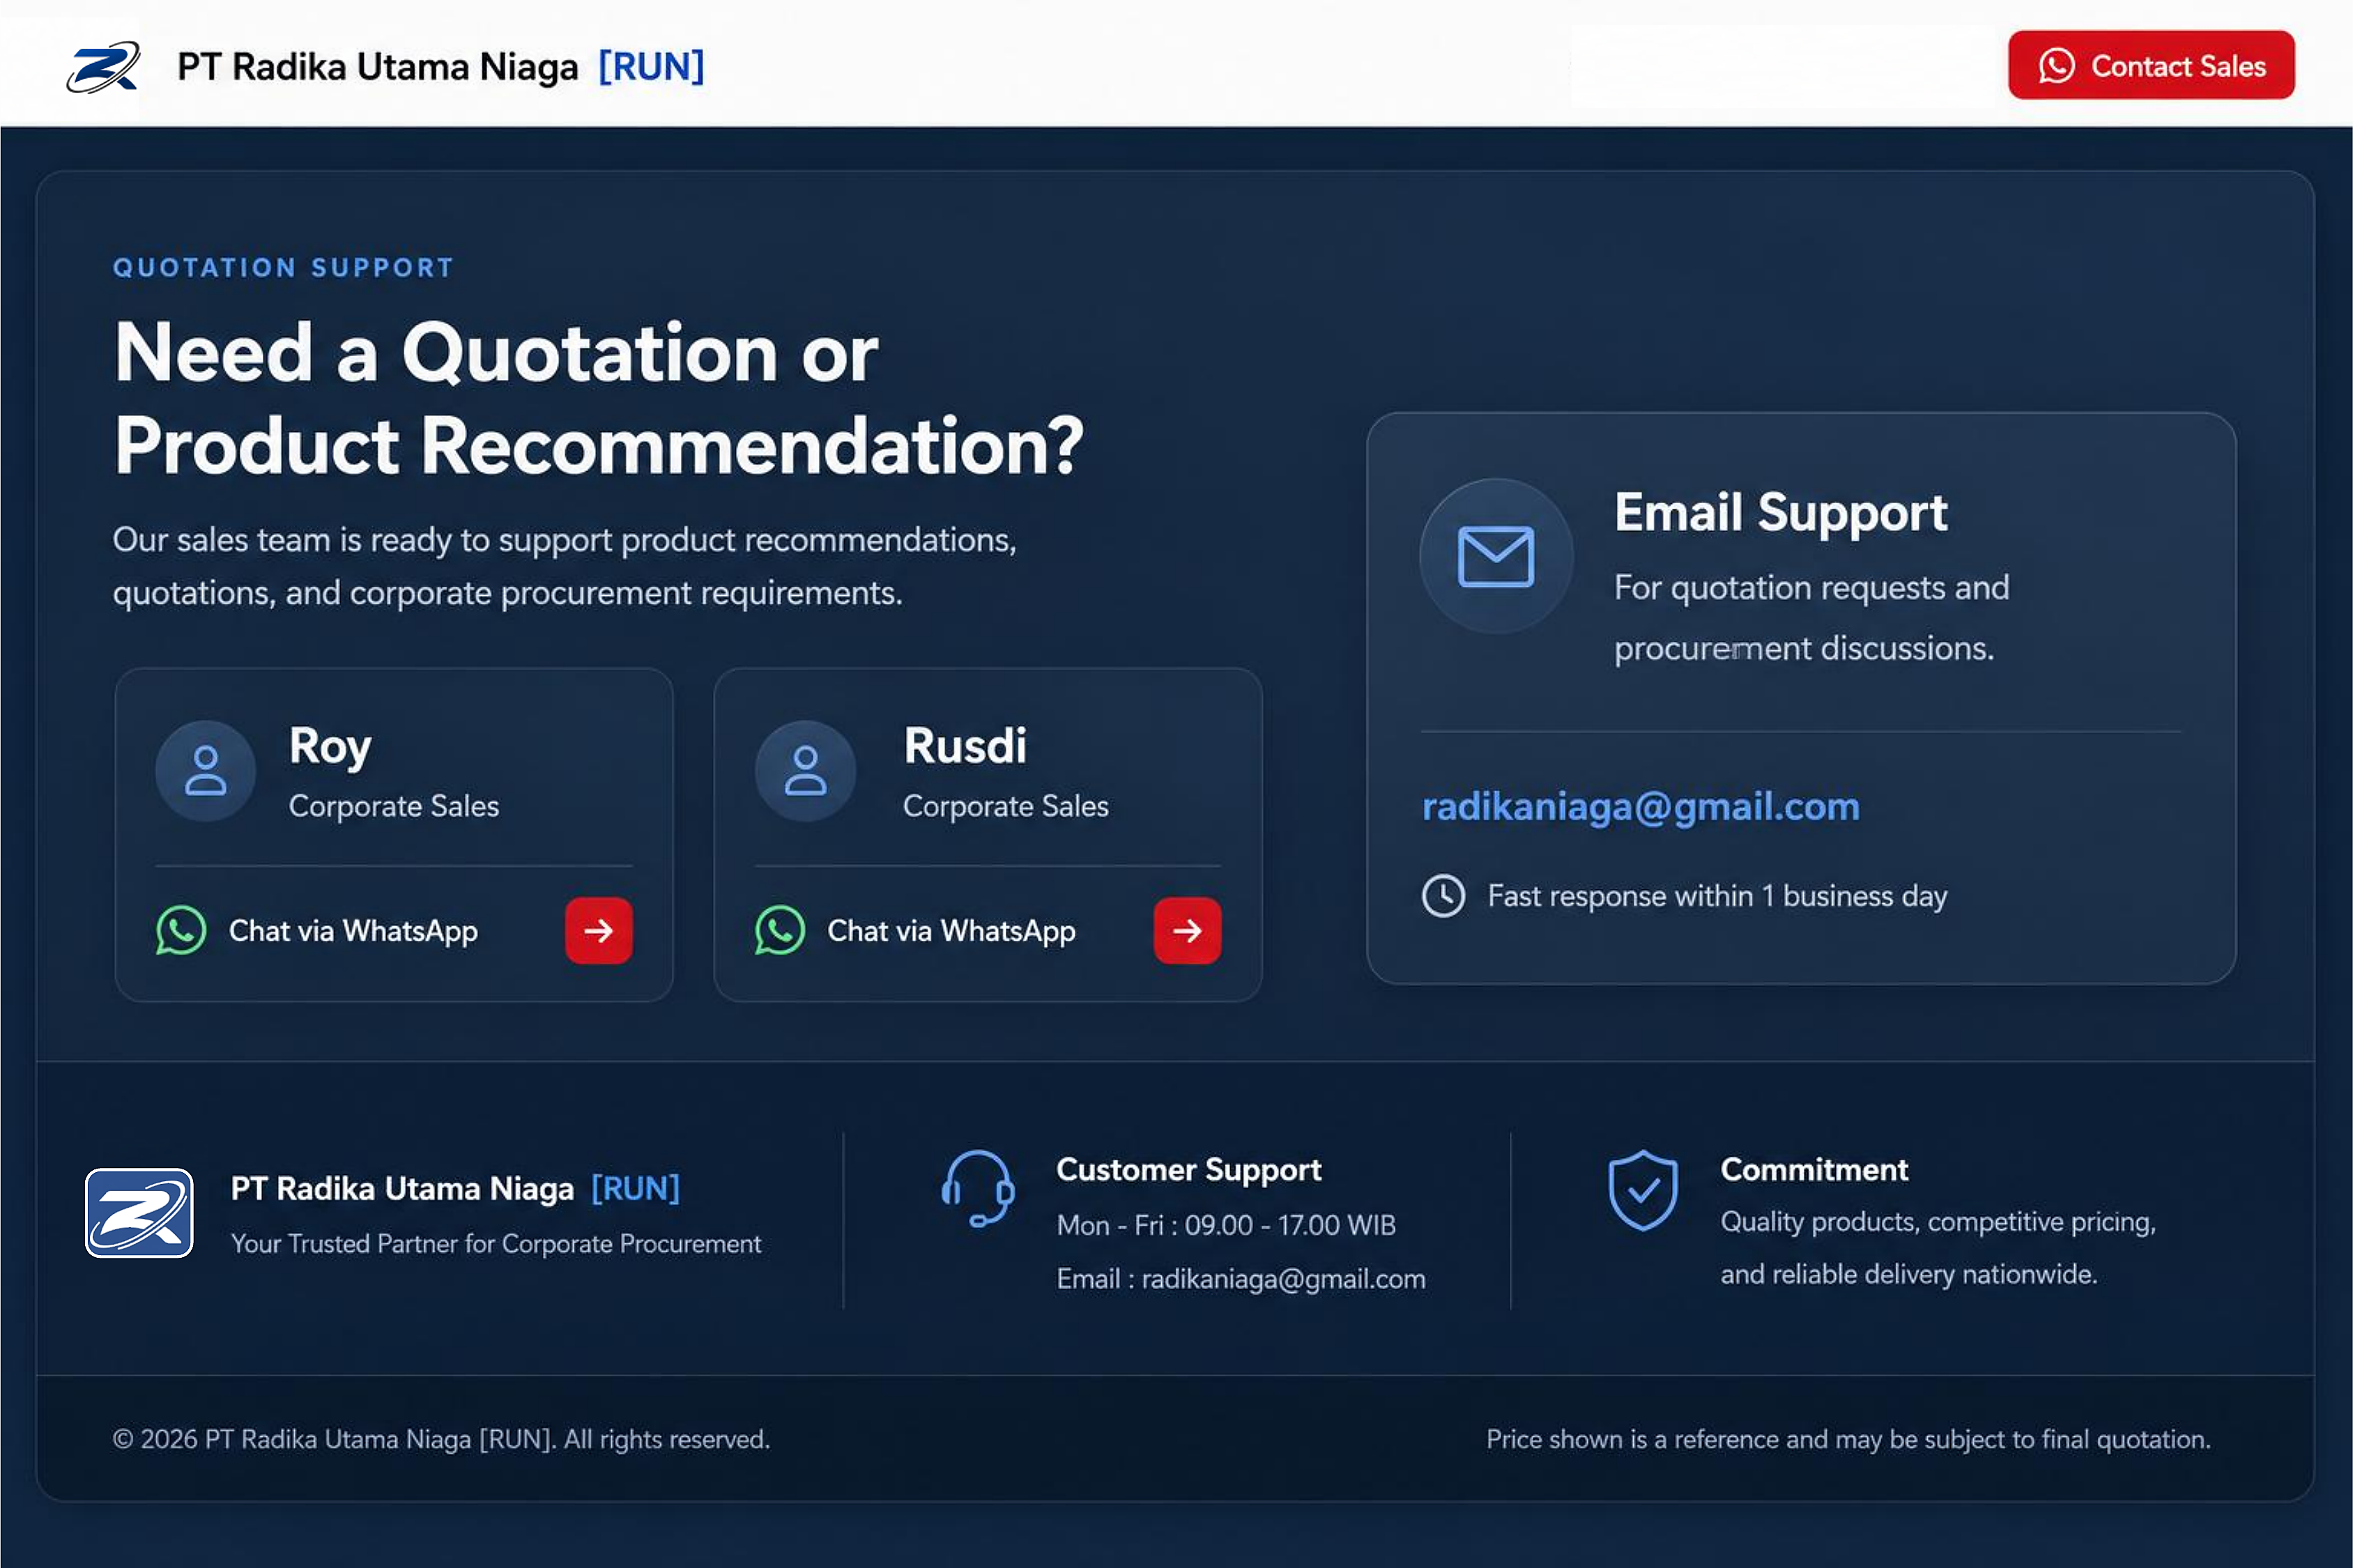Click the headset Customer Support icon
2353x1568 pixels.
point(977,1188)
